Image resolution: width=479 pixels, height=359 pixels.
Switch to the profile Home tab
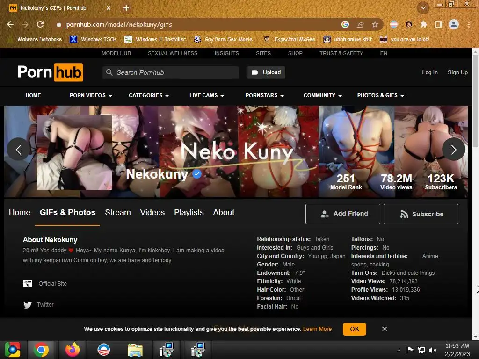point(20,212)
